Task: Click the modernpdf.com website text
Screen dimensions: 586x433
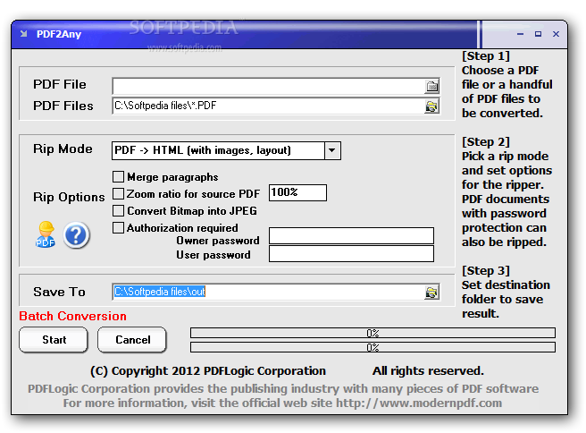Action: (419, 403)
